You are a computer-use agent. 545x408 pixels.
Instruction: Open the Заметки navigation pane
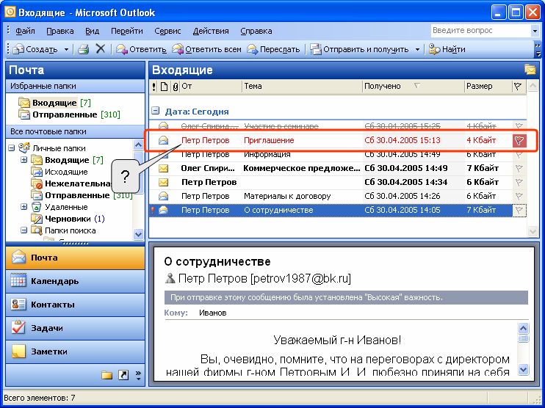[x=75, y=351]
